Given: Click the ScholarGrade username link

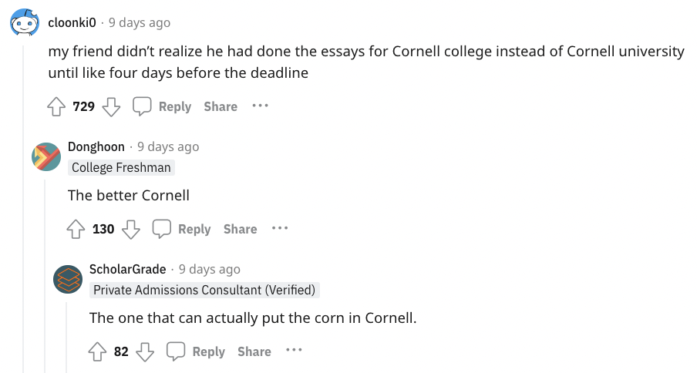Looking at the screenshot, I should click(x=127, y=269).
